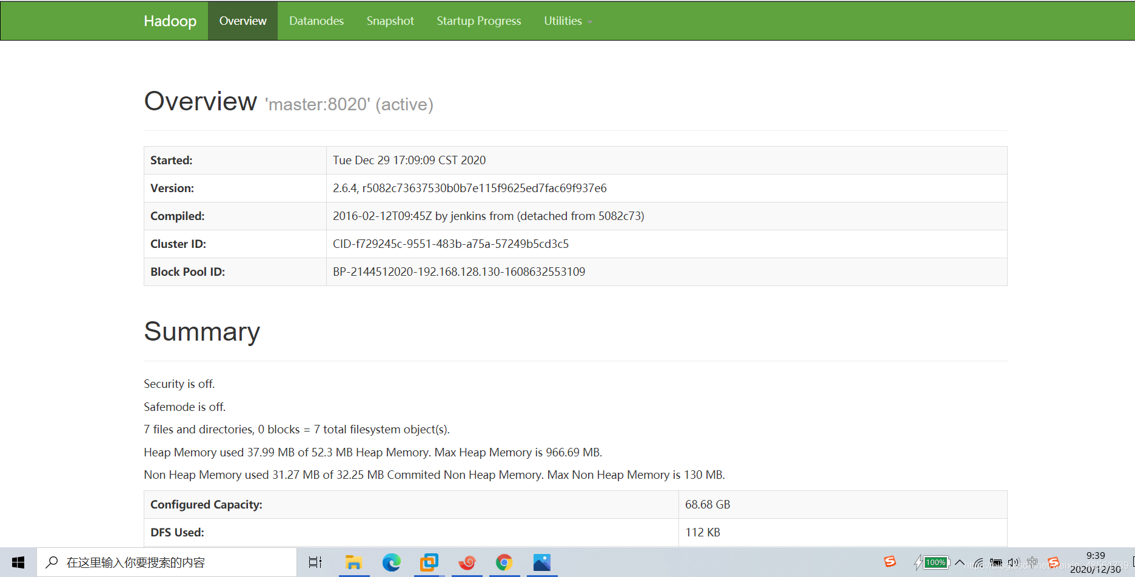1135x577 pixels.
Task: Click the Compiled: row label
Action: tap(178, 216)
